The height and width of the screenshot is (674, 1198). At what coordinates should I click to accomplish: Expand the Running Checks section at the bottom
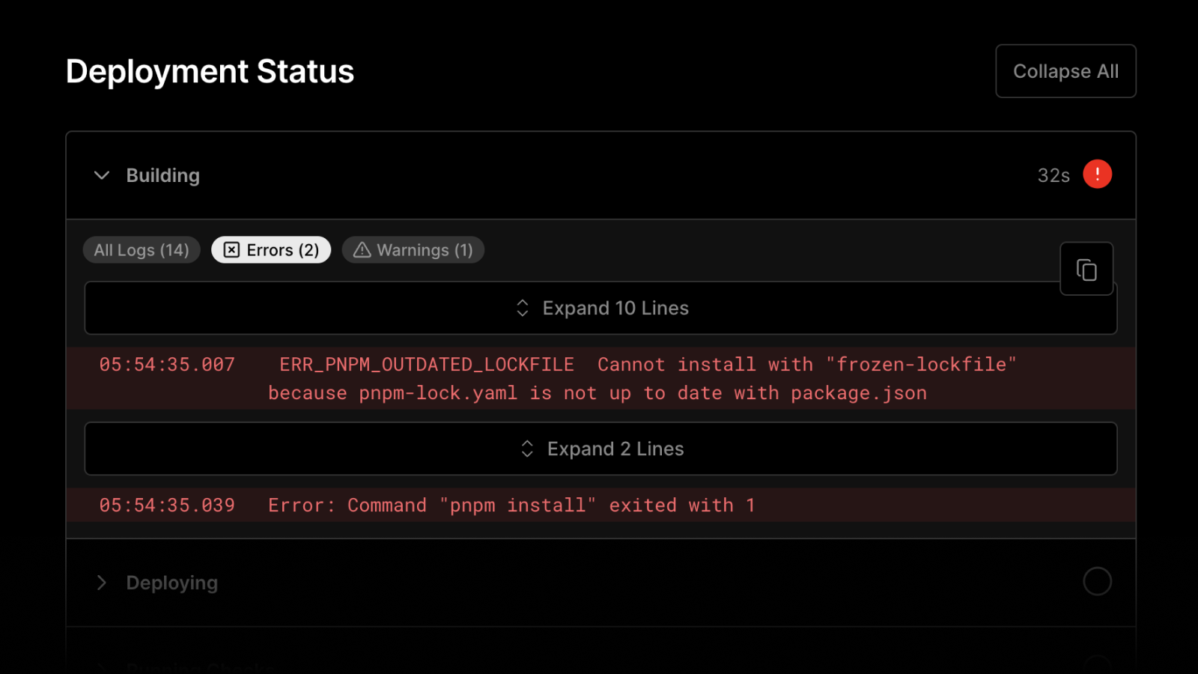pos(198,667)
